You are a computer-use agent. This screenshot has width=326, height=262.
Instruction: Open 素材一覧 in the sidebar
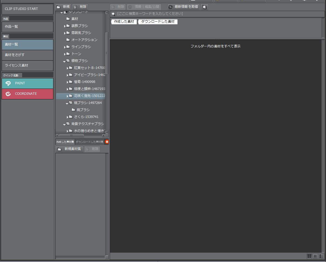(x=28, y=44)
